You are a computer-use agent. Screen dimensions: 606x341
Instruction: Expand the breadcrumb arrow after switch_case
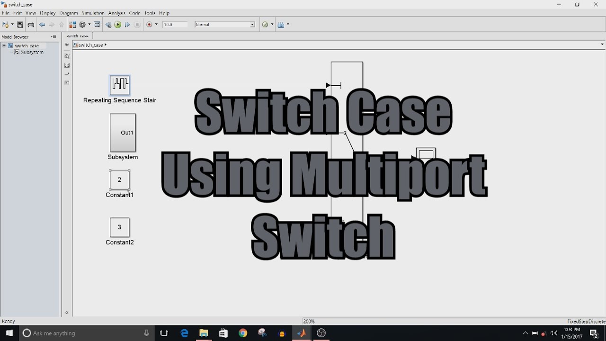106,45
